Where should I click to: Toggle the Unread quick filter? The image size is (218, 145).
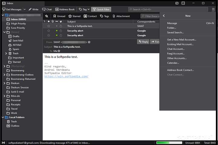pyautogui.click(x=59, y=16)
